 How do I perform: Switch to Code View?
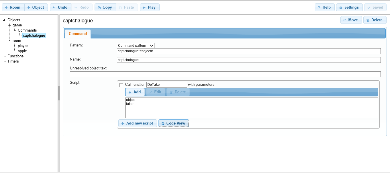tap(173, 123)
